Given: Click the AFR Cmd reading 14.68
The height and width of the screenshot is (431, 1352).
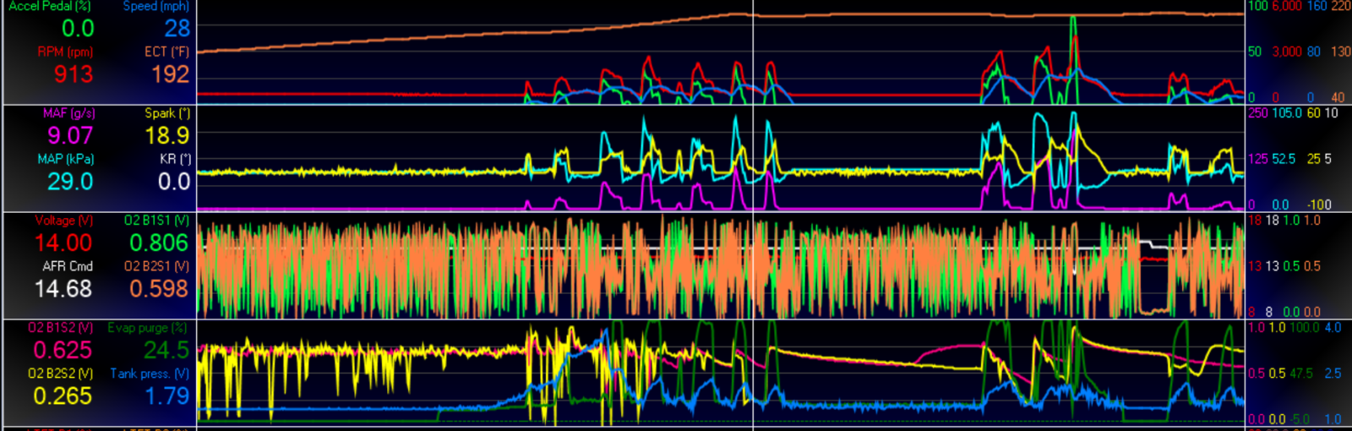Looking at the screenshot, I should 63,289.
